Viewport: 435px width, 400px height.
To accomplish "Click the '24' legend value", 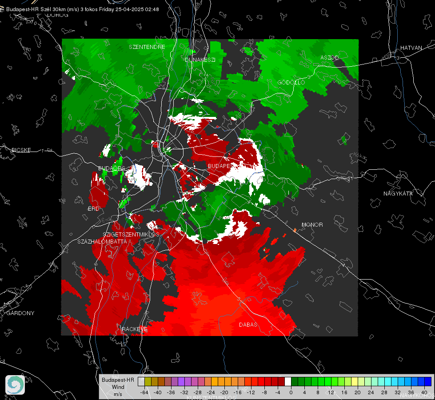I will click(x=371, y=392).
